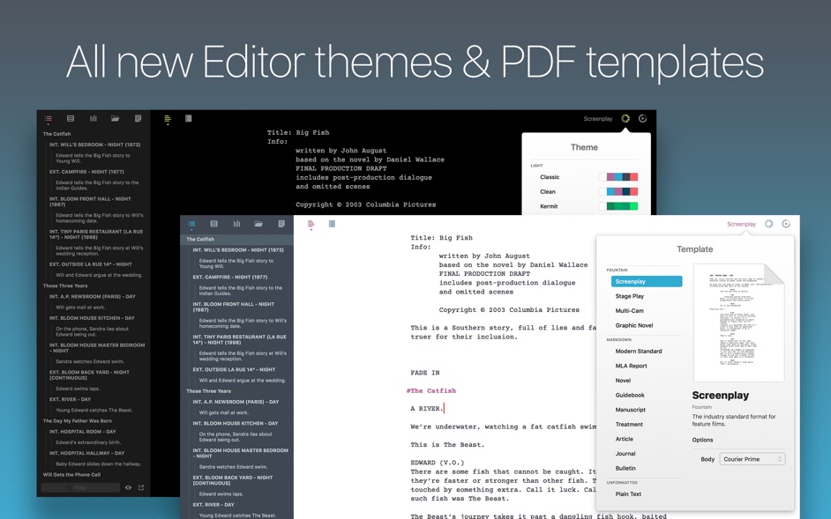The image size is (831, 519).
Task: Click #The Catfish heading in light editor
Action: coord(430,391)
